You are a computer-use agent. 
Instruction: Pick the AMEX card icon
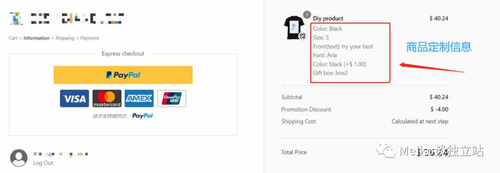139,98
